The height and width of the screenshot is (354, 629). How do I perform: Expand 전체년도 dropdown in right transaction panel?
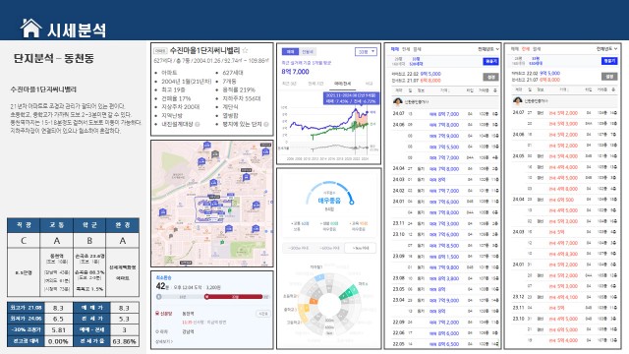607,49
